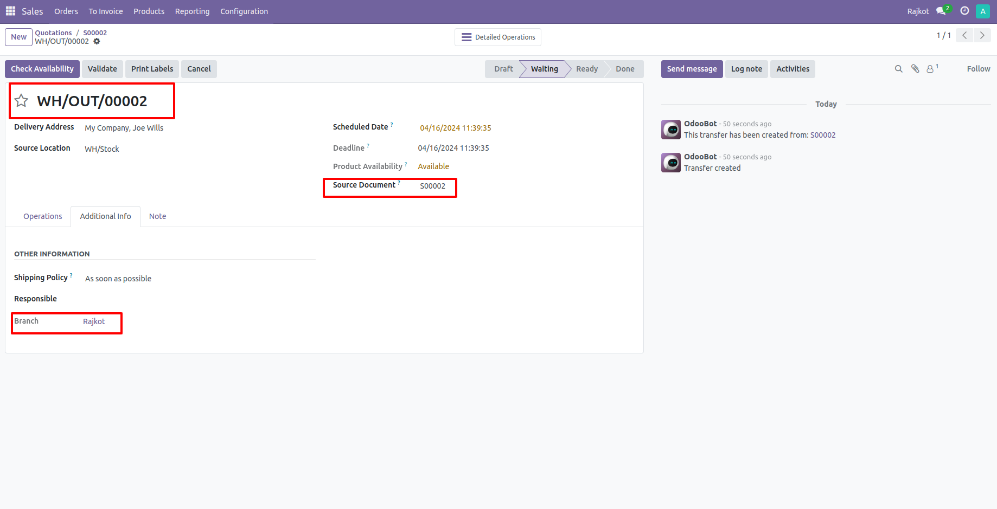997x509 pixels.
Task: Set the stage to Done
Action: tap(624, 69)
